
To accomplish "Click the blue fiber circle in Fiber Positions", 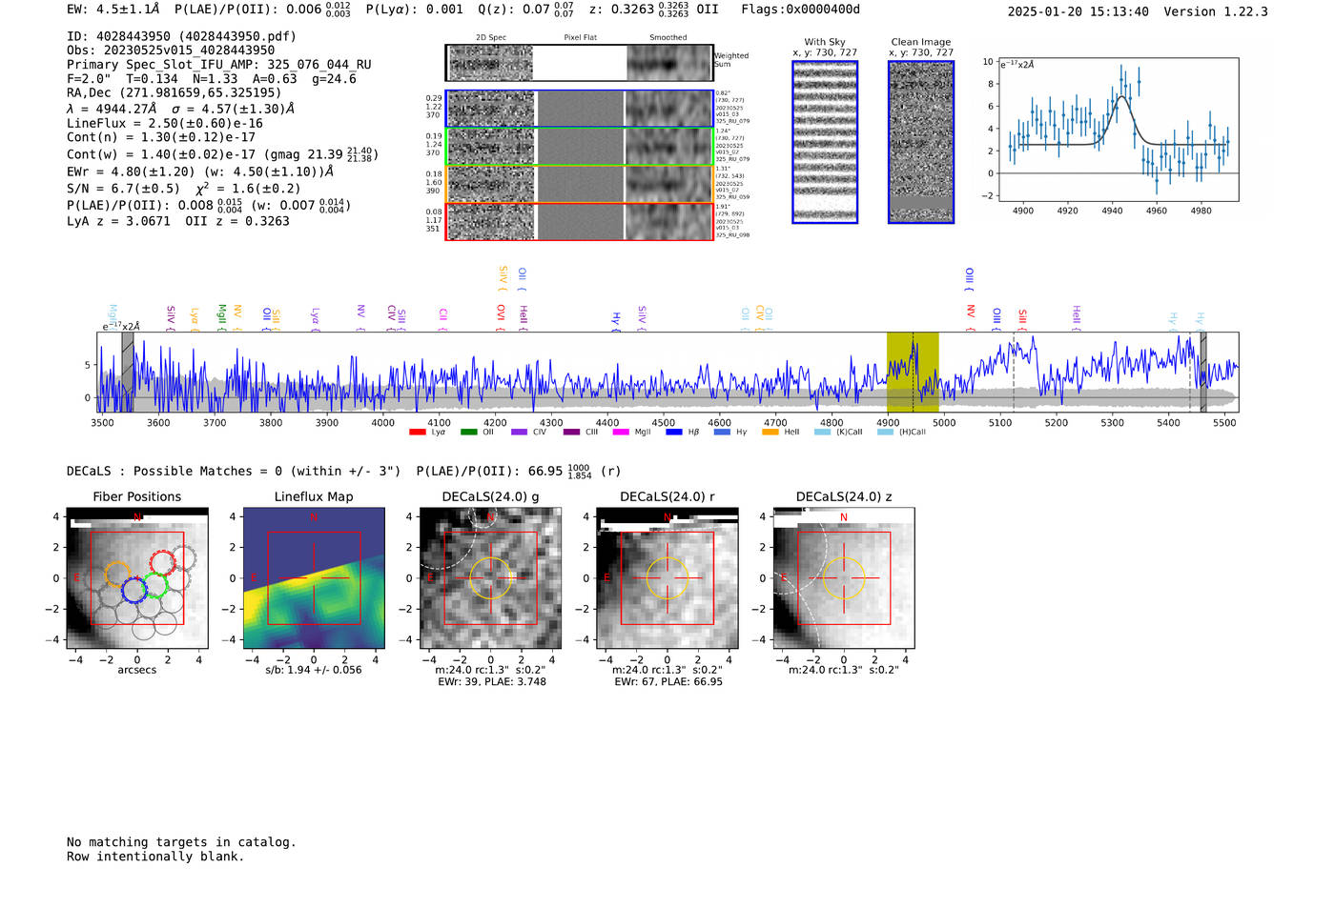I will [134, 590].
